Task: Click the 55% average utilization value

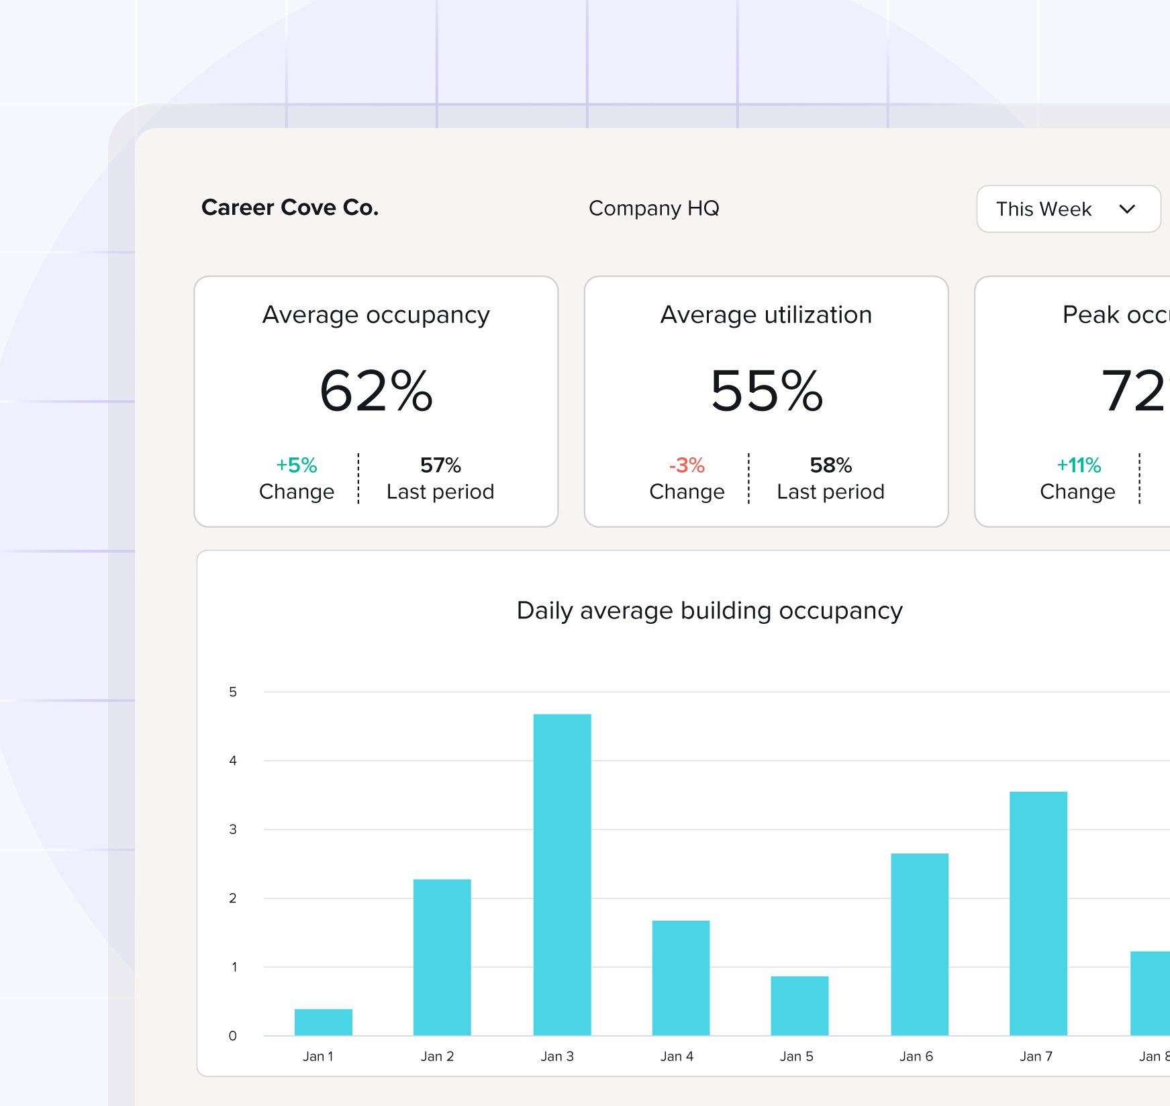Action: pyautogui.click(x=766, y=391)
